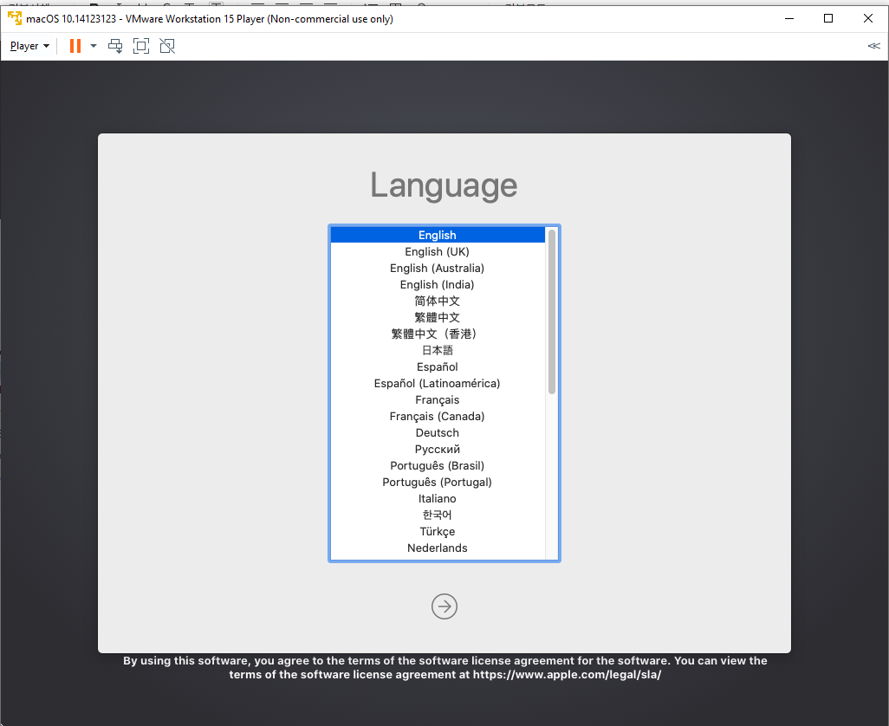
Task: Select English (India) language
Action: tap(437, 284)
